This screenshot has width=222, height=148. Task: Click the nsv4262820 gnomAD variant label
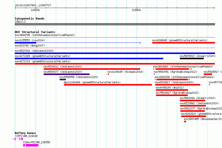(x=202, y=114)
